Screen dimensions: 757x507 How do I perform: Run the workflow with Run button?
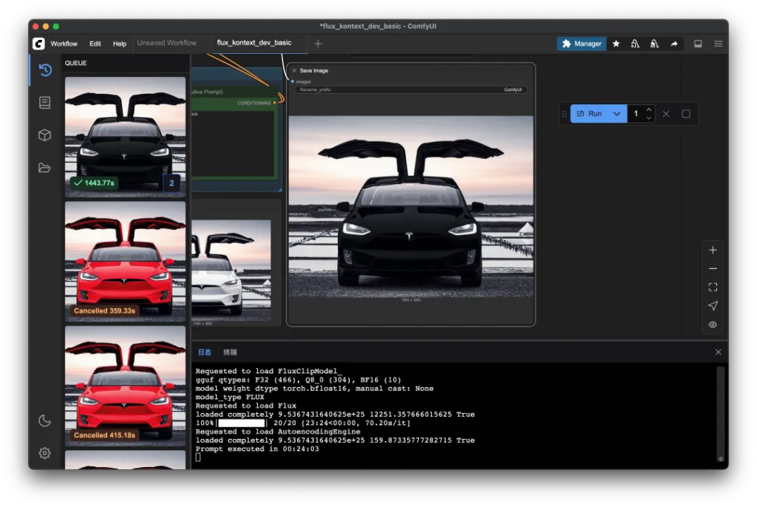tap(589, 114)
